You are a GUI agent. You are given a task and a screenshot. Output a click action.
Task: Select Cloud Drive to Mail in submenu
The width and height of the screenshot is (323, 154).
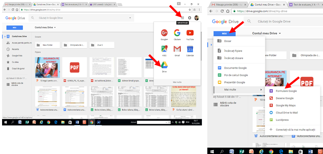292,113
